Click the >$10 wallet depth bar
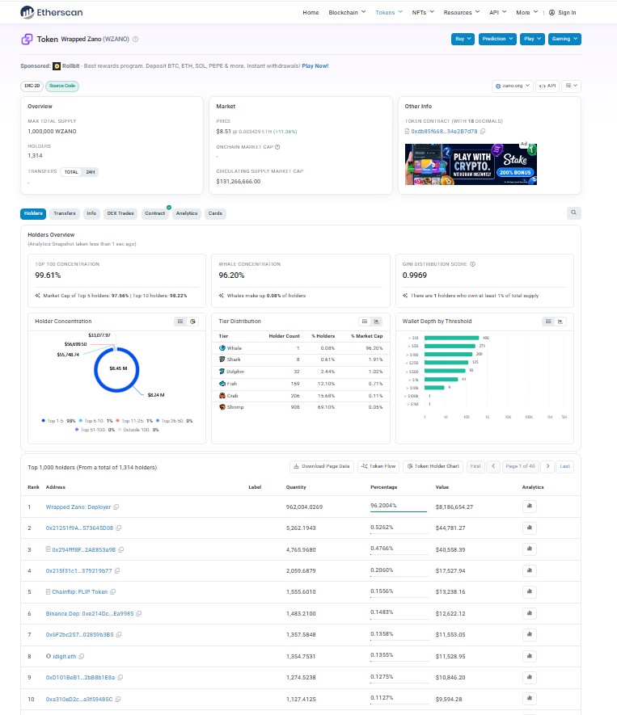The width and height of the screenshot is (617, 715). (451, 338)
